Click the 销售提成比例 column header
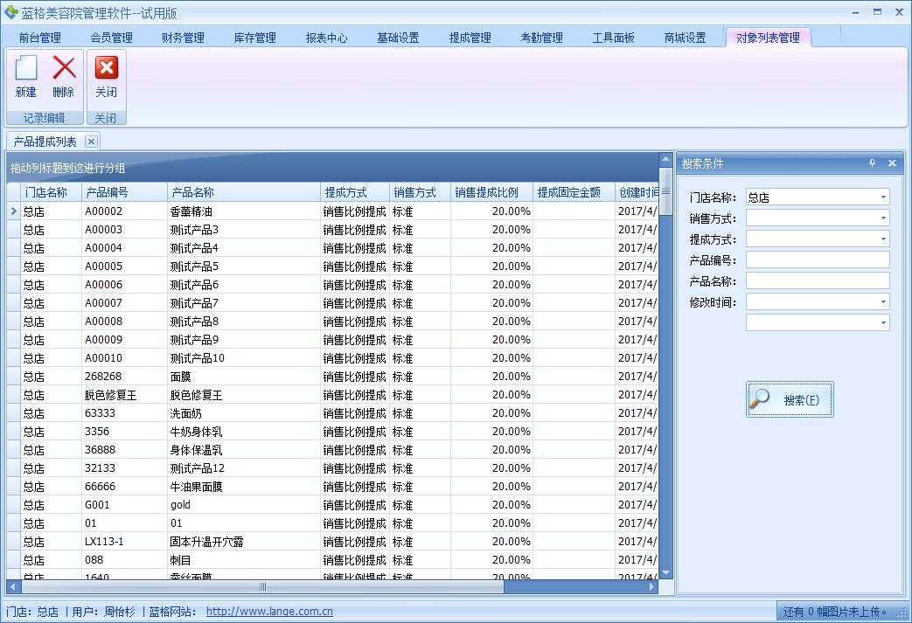Image resolution: width=912 pixels, height=623 pixels. (x=491, y=192)
